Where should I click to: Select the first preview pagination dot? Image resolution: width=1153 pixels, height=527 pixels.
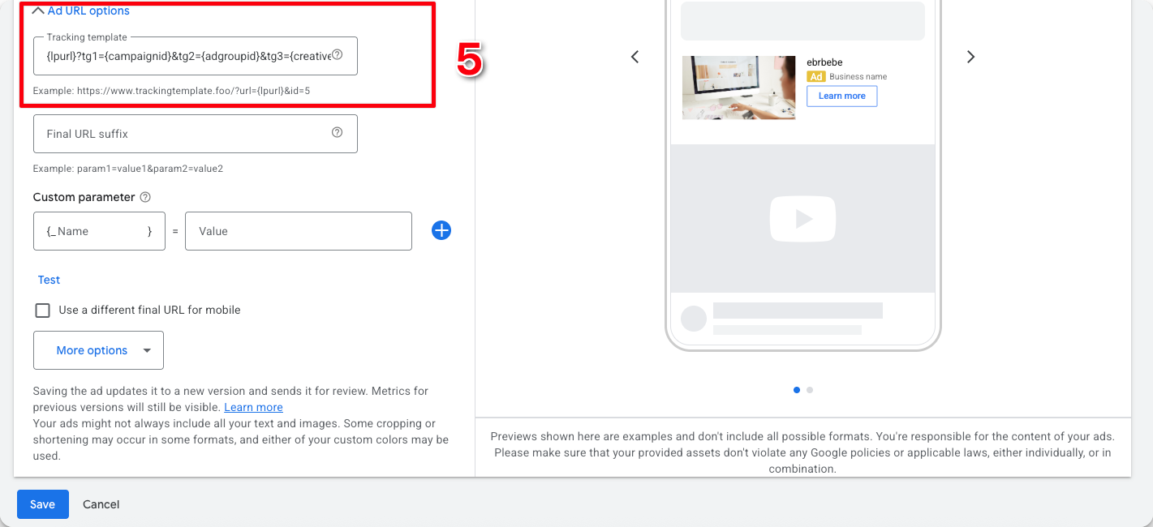(797, 390)
